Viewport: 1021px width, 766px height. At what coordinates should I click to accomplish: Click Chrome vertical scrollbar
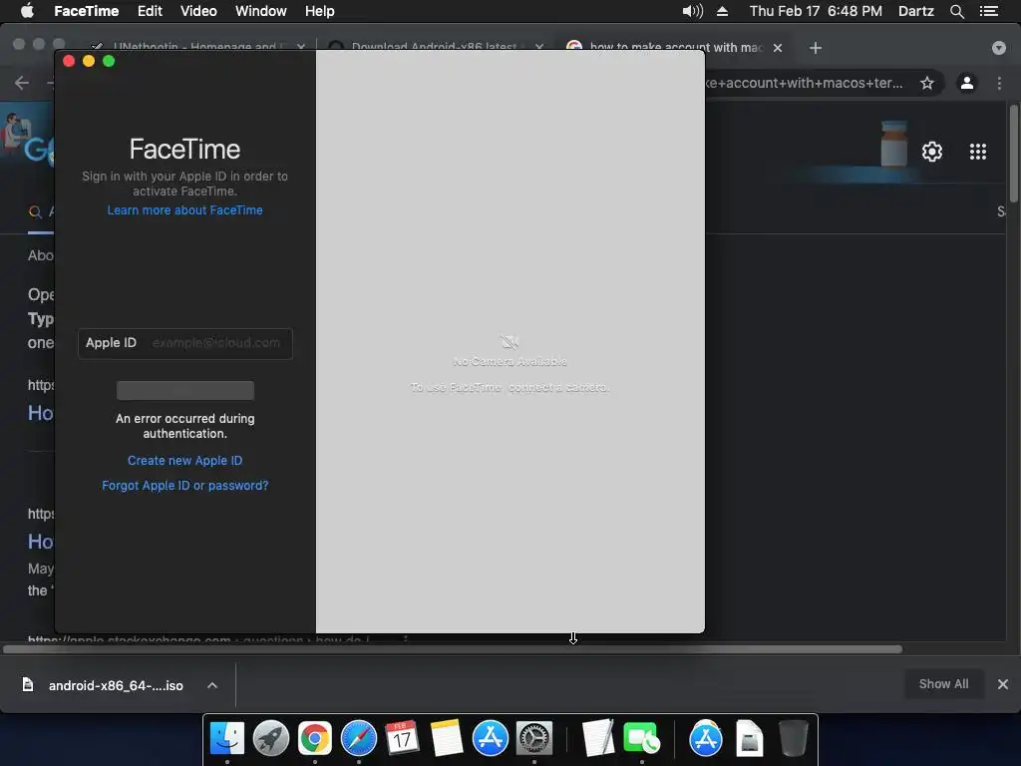(1013, 153)
